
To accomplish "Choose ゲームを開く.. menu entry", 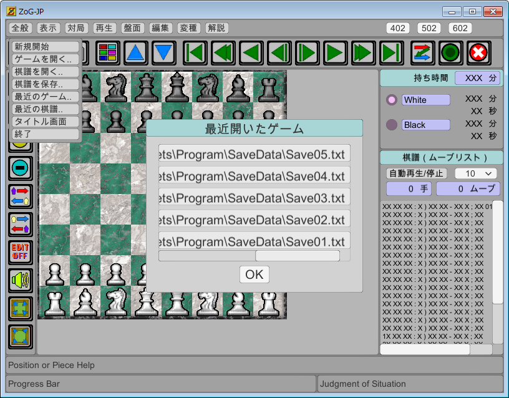I will click(46, 59).
